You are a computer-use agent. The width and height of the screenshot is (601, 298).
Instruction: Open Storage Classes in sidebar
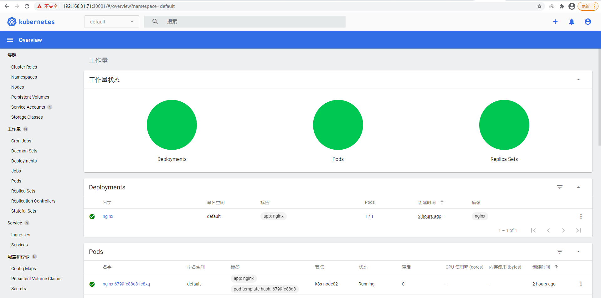27,117
